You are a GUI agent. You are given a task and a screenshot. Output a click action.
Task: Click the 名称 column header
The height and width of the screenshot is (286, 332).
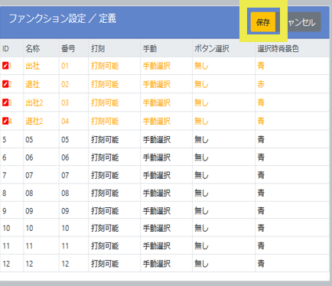pyautogui.click(x=32, y=48)
